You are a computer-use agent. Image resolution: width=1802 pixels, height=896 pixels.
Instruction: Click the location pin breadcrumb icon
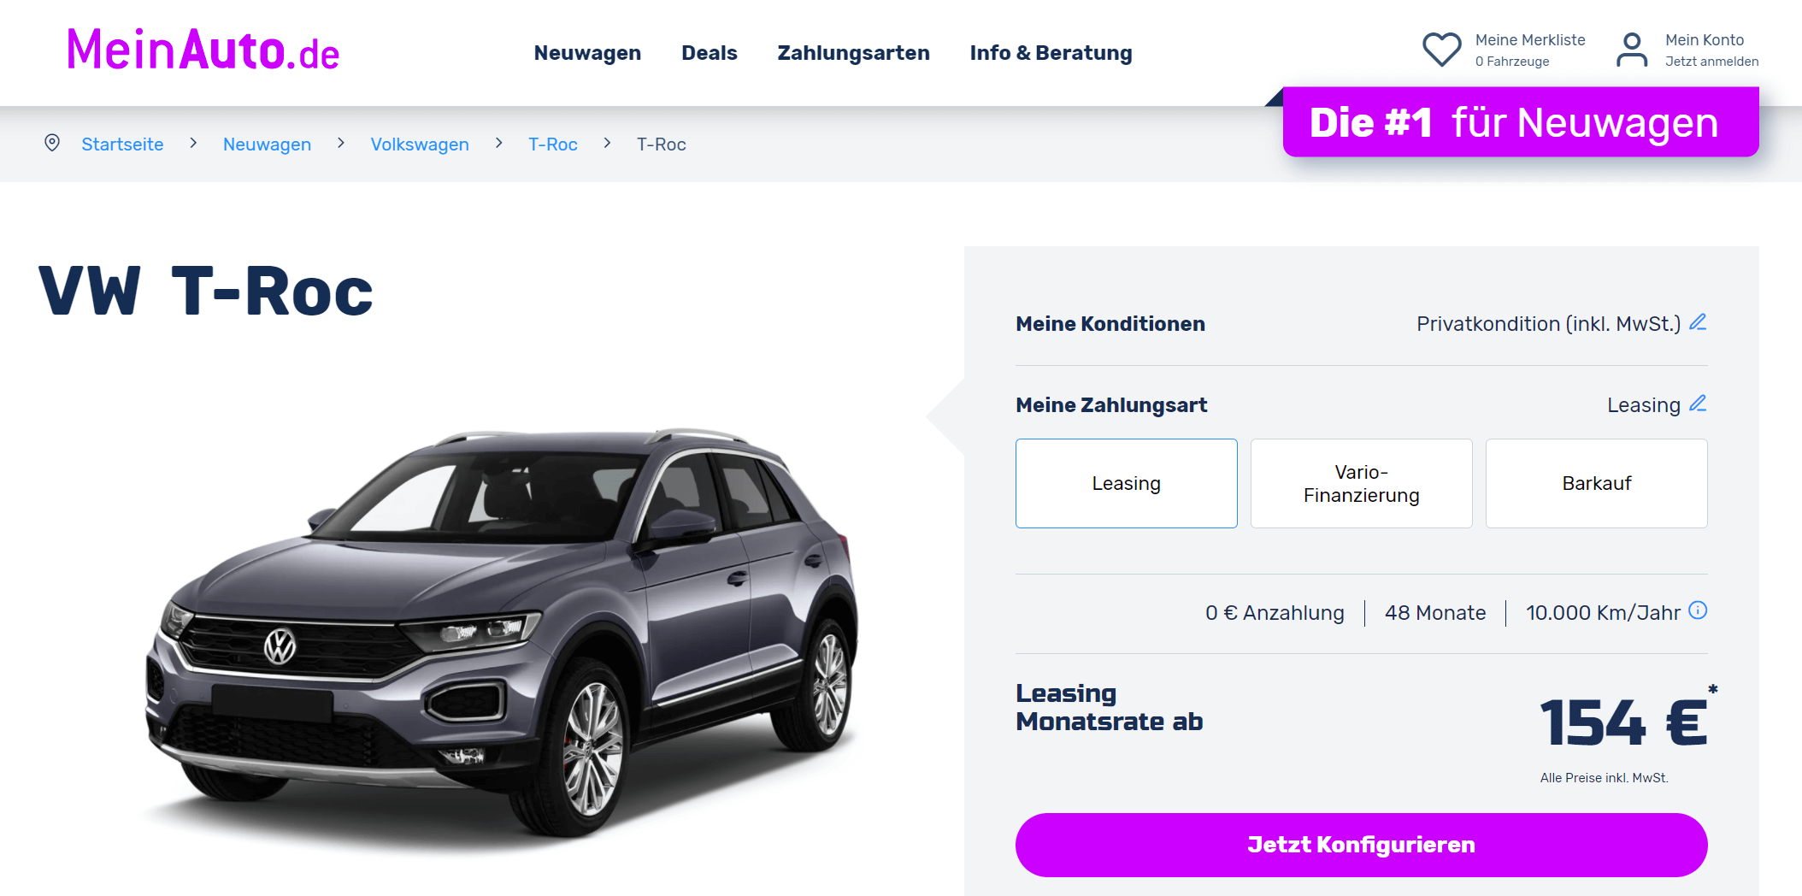coord(52,143)
